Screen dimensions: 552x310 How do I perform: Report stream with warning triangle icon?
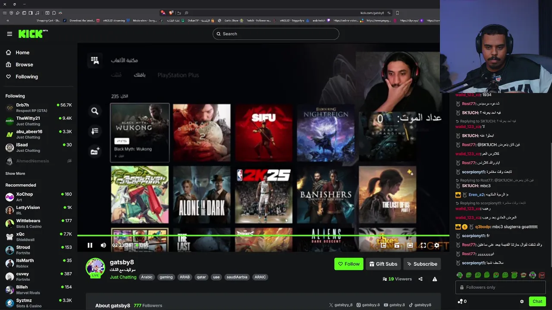pos(435,279)
